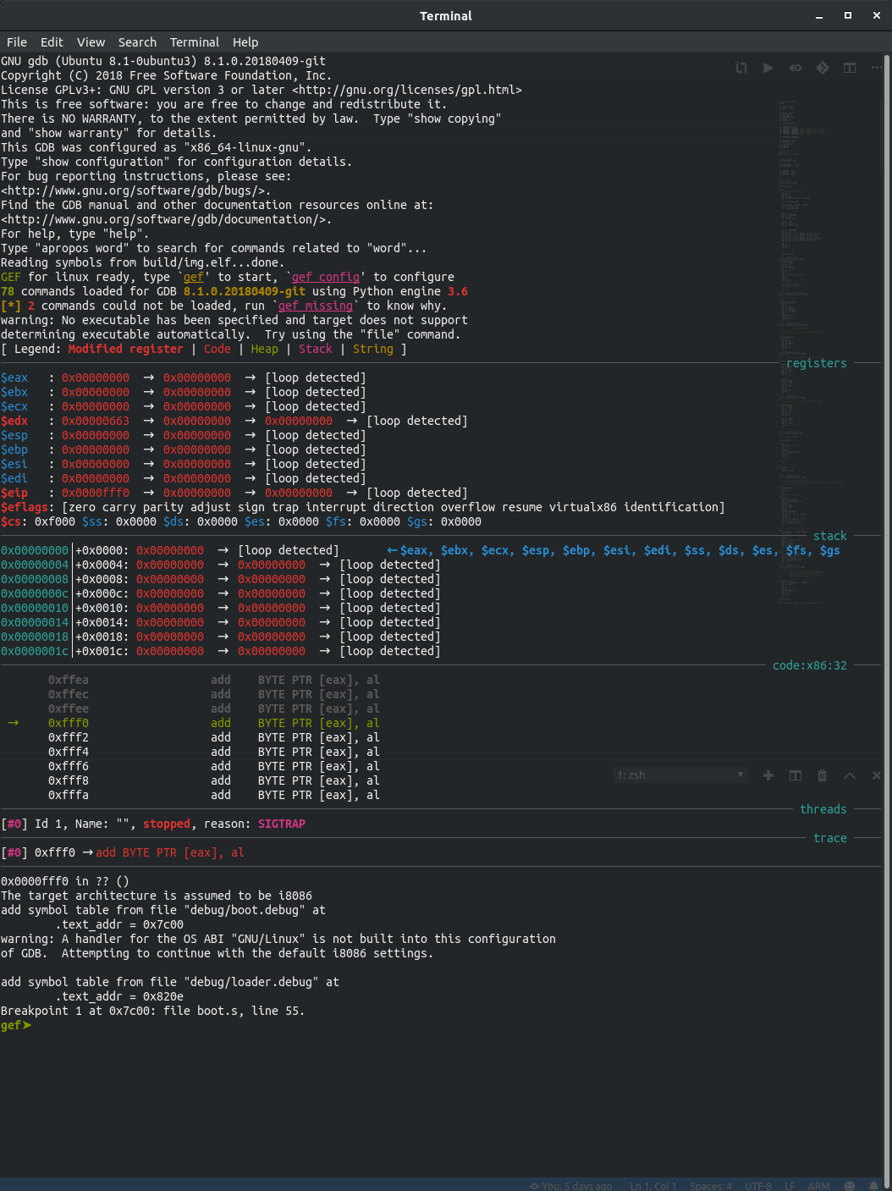Click the vertical scrollbar on right edge

(887, 593)
